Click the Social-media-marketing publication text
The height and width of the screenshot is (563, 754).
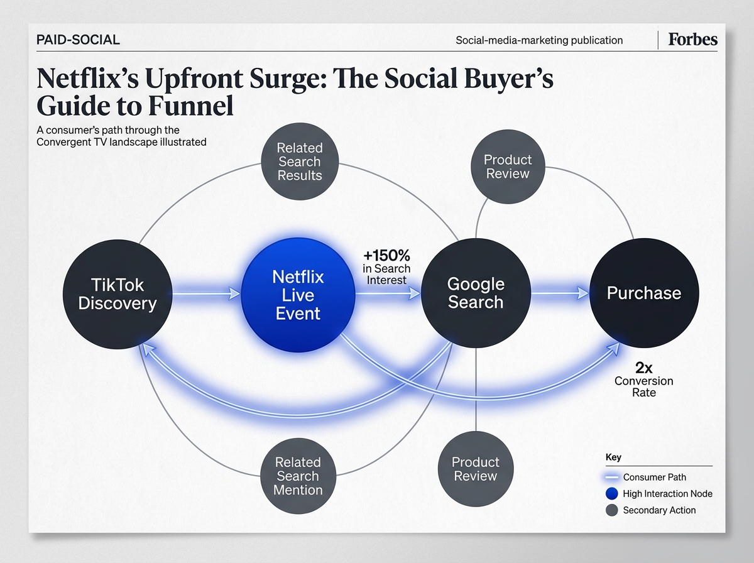(539, 40)
